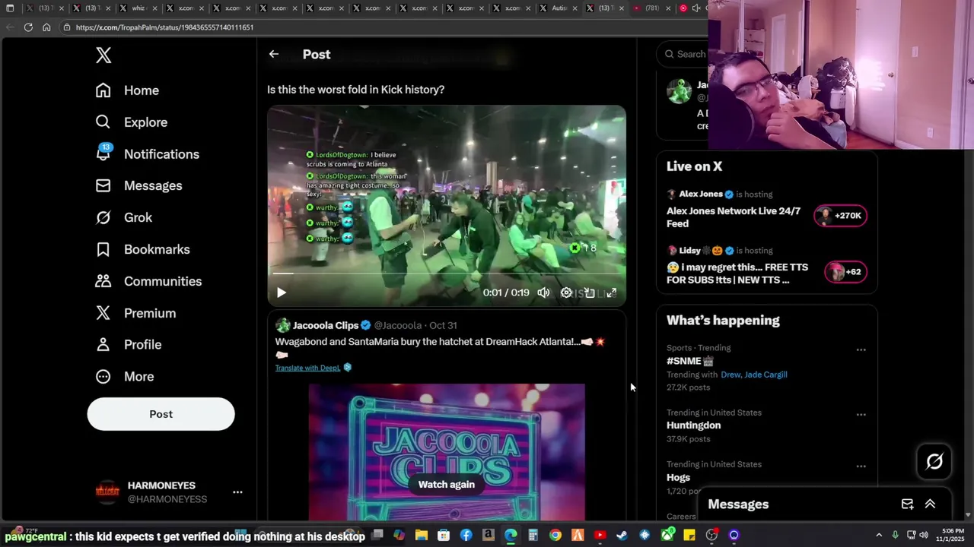Click the HARMONEYES account avatar
The height and width of the screenshot is (547, 974).
[x=107, y=492]
